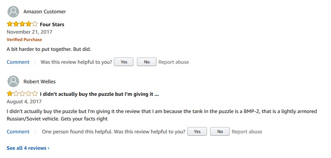The width and height of the screenshot is (331, 158).
Task: Vote Yes on Robert Welles' review
Action: coord(197,131)
